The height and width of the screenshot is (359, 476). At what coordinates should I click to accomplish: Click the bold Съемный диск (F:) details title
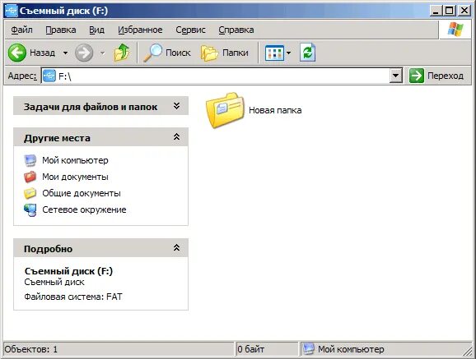click(68, 271)
